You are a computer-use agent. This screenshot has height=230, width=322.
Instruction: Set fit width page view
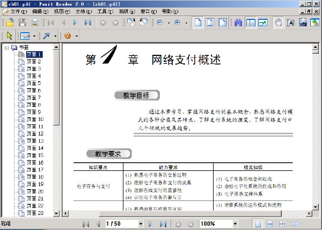coord(222,23)
